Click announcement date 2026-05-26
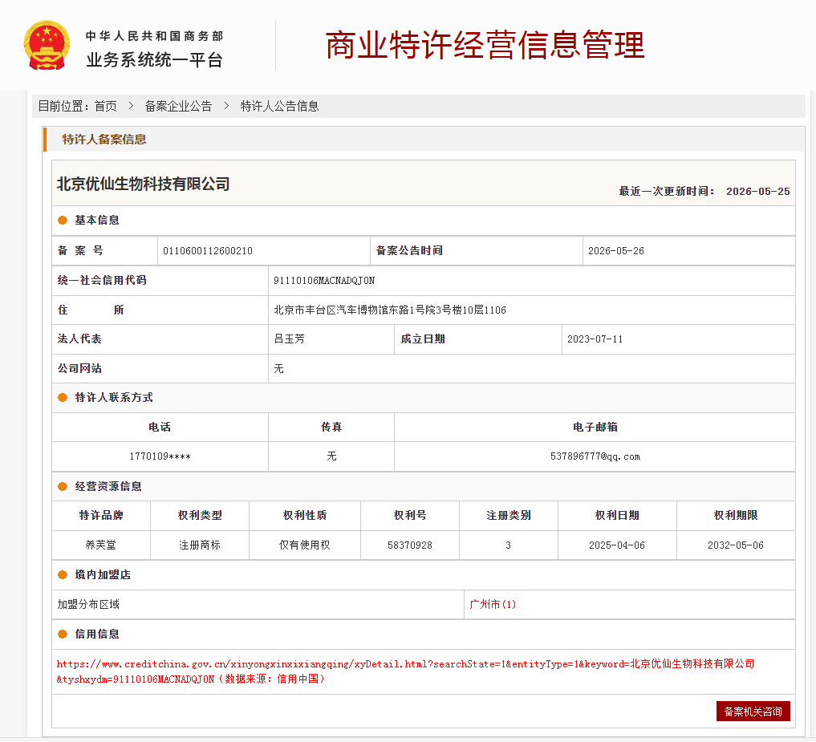The image size is (816, 742). pos(615,251)
